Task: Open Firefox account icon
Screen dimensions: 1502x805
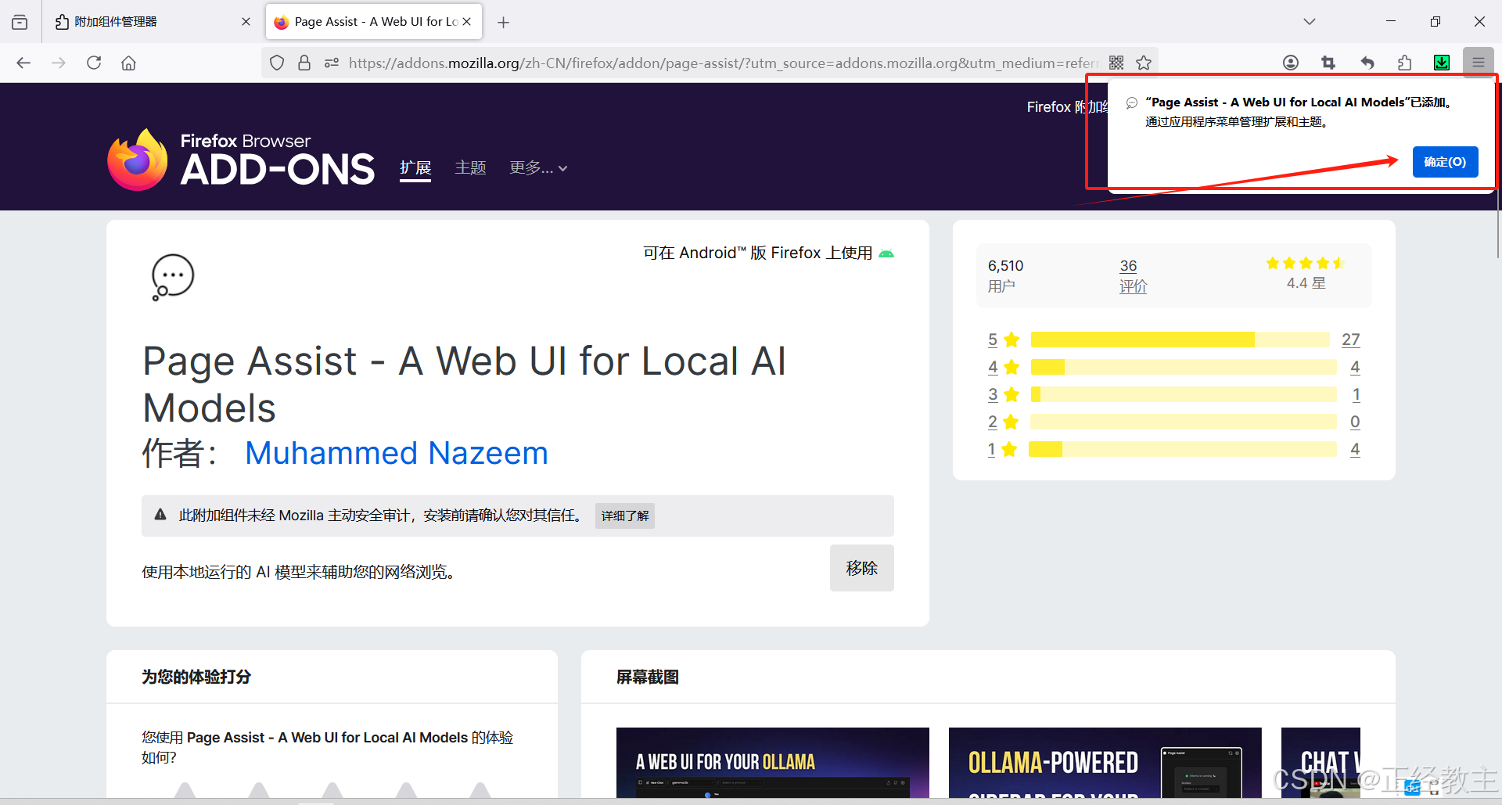Action: (1291, 63)
